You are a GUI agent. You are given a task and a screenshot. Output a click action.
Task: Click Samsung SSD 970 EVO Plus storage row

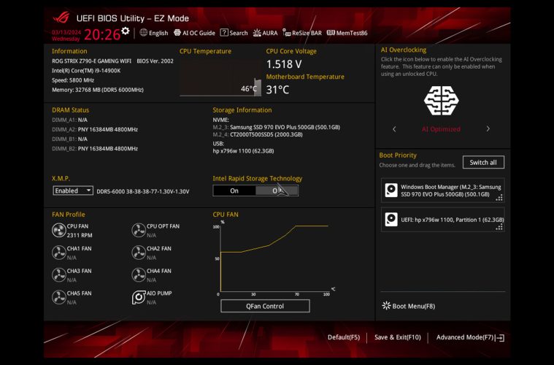(277, 127)
